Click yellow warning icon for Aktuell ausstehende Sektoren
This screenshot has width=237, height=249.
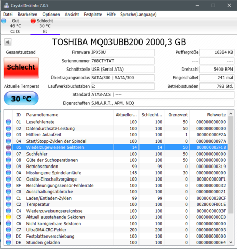point(8,217)
